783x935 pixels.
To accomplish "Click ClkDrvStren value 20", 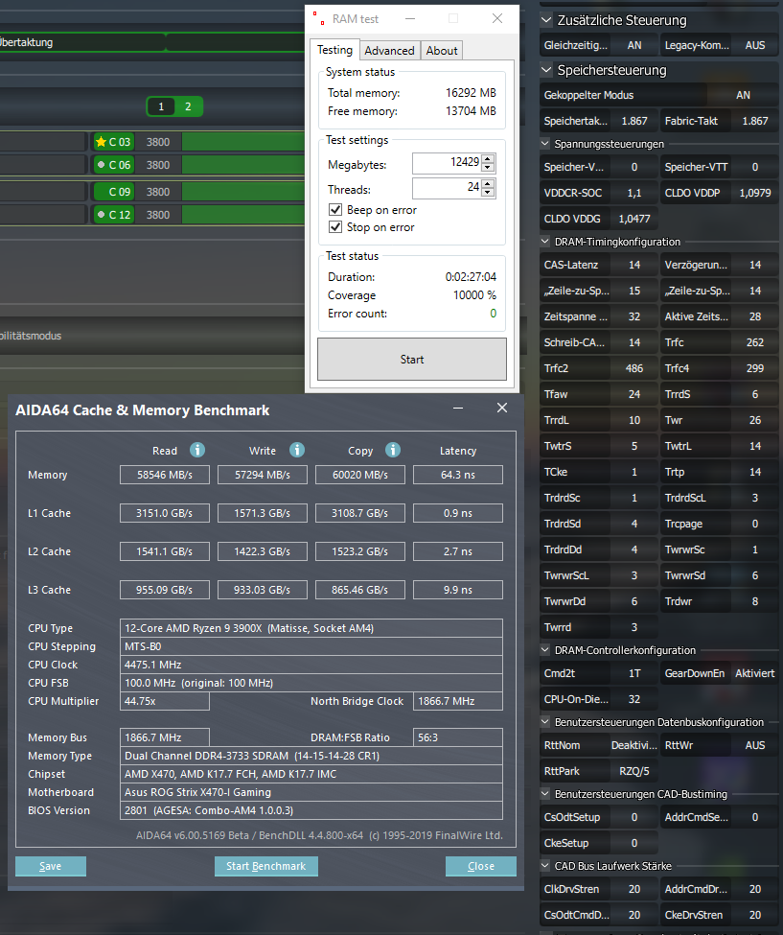I will click(x=634, y=889).
